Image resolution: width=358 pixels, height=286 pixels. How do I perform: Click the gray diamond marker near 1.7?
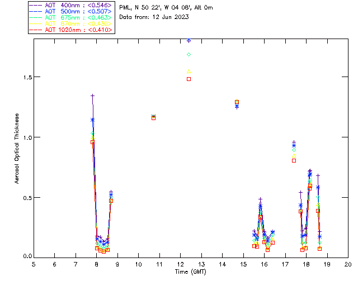tap(189, 54)
